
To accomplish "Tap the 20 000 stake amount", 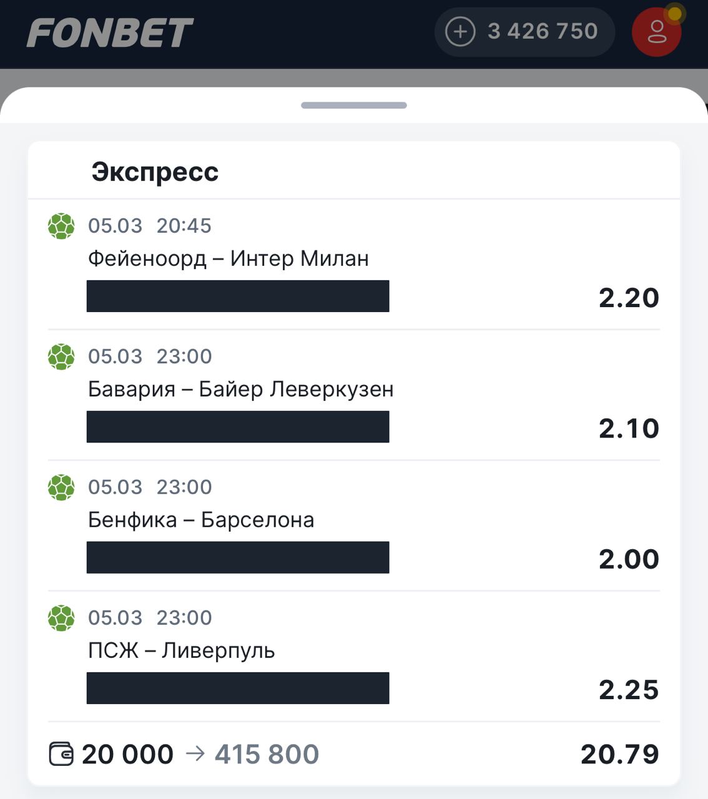I will pyautogui.click(x=128, y=754).
